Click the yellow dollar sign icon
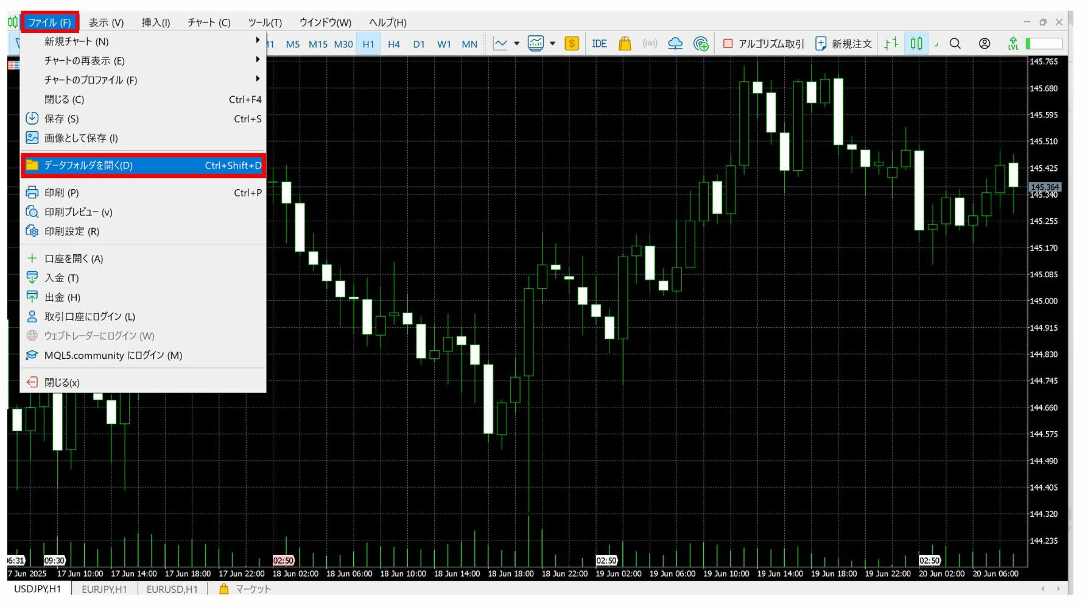The width and height of the screenshot is (1085, 605). pyautogui.click(x=571, y=44)
